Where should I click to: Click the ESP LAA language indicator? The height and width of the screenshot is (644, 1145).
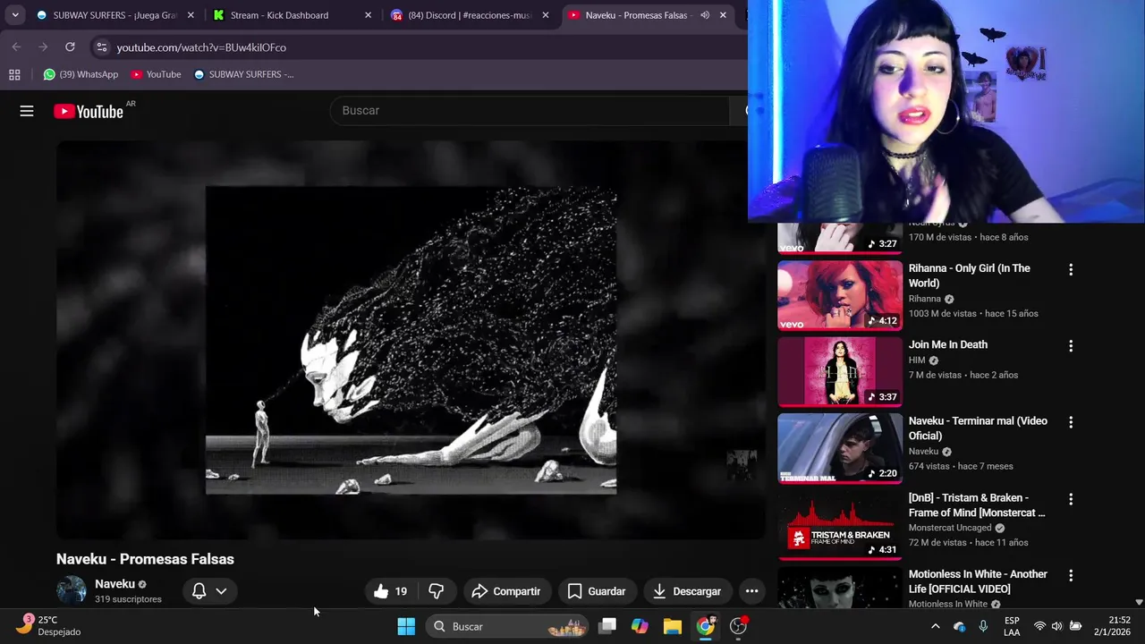click(x=1012, y=626)
